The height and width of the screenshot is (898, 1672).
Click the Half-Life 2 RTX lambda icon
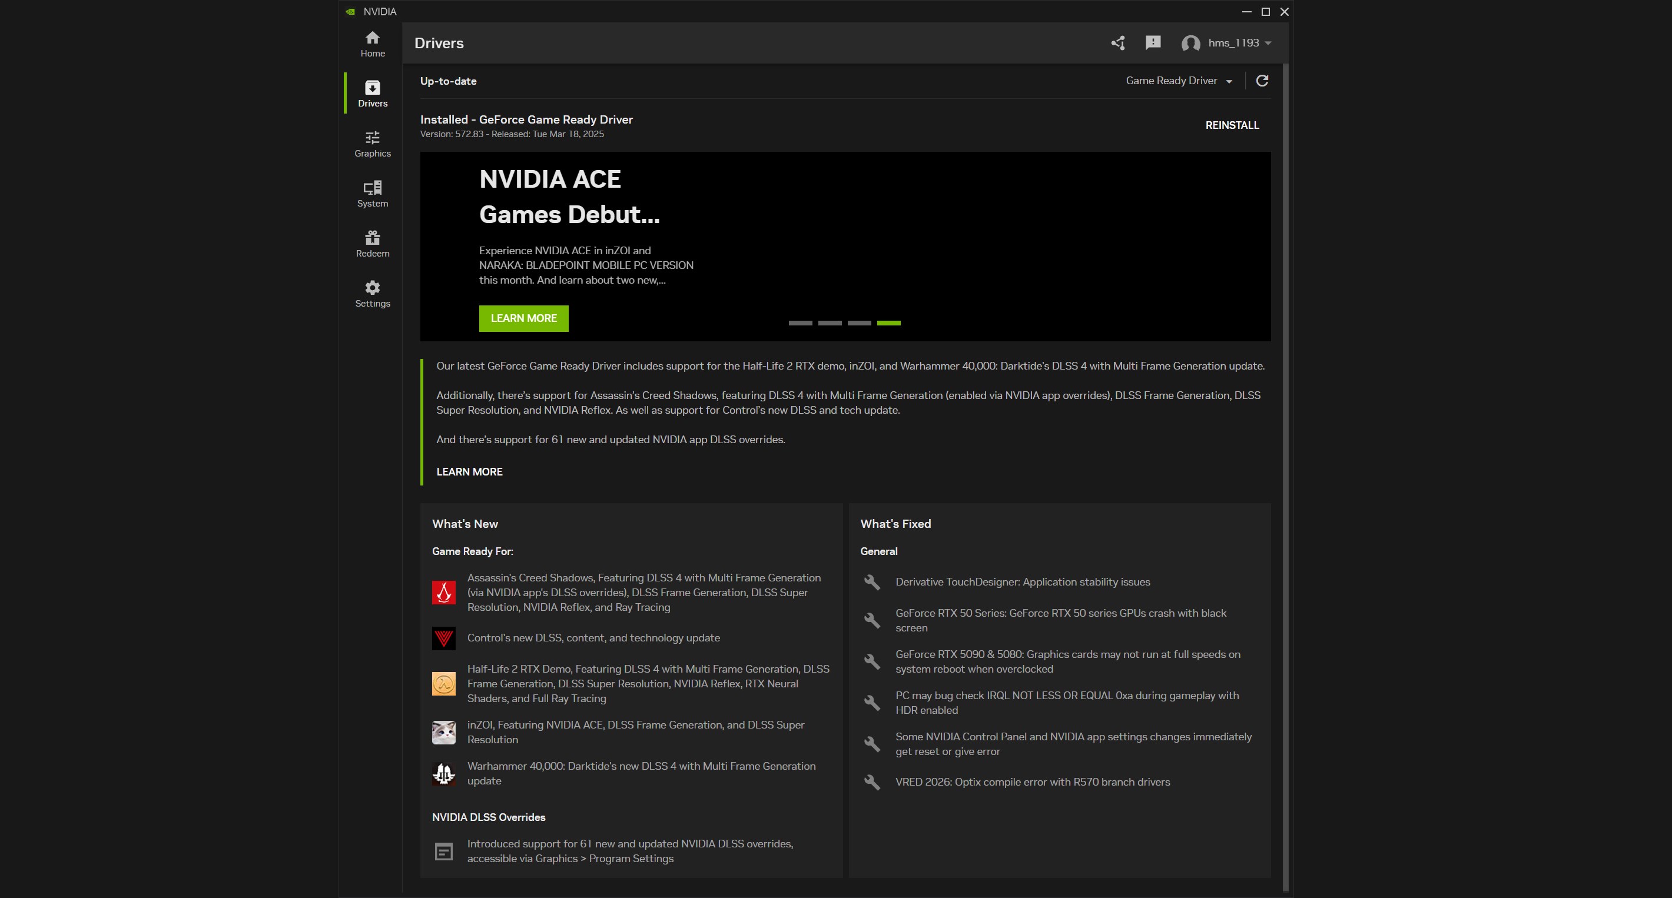444,683
